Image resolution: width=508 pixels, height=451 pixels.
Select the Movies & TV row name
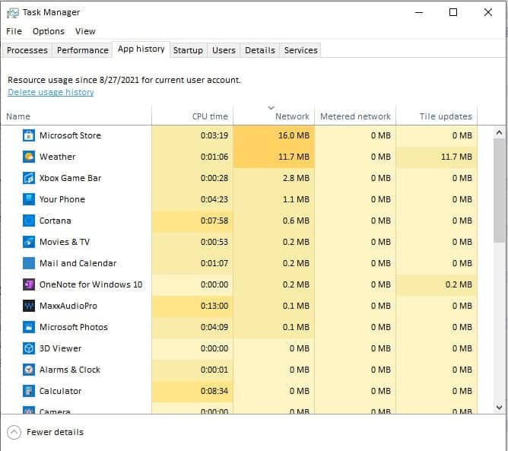point(65,242)
